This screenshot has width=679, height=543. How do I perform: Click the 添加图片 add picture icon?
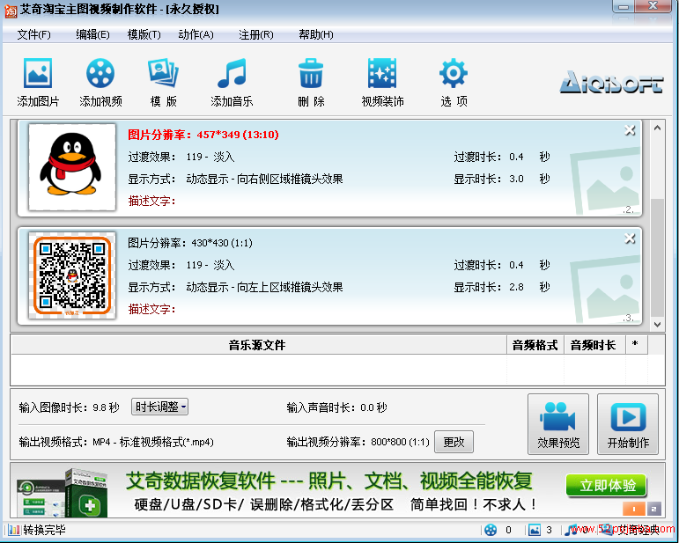point(38,73)
